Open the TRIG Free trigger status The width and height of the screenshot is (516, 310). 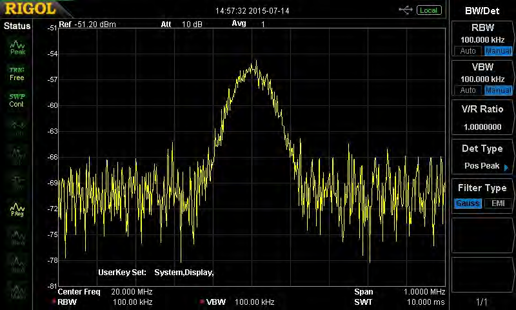(17, 74)
